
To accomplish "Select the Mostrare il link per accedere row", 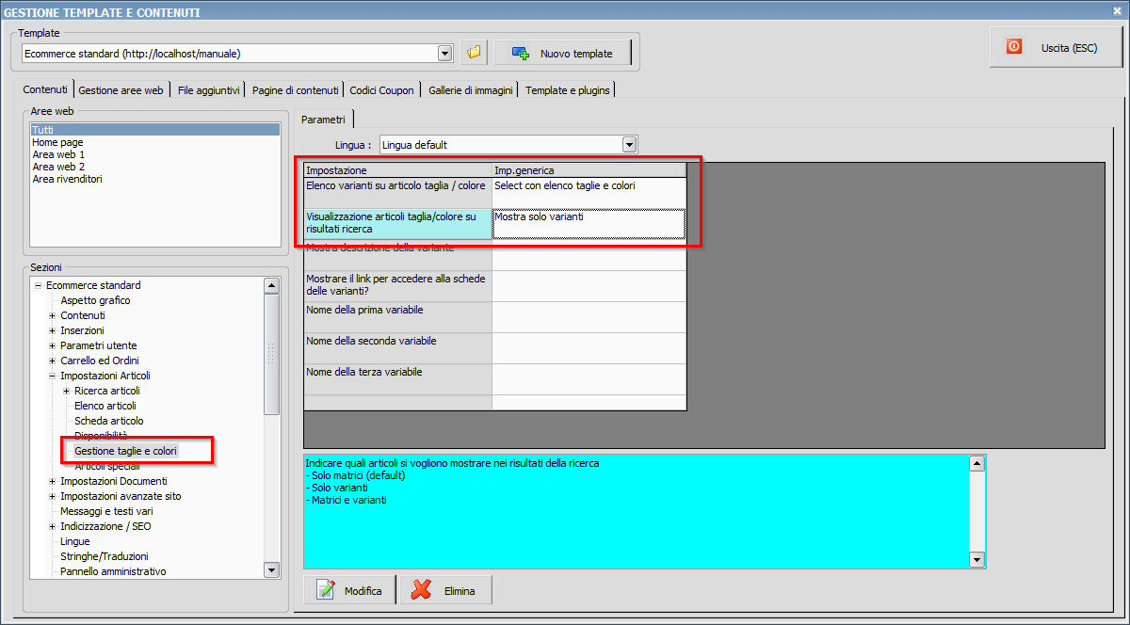I will click(x=397, y=286).
